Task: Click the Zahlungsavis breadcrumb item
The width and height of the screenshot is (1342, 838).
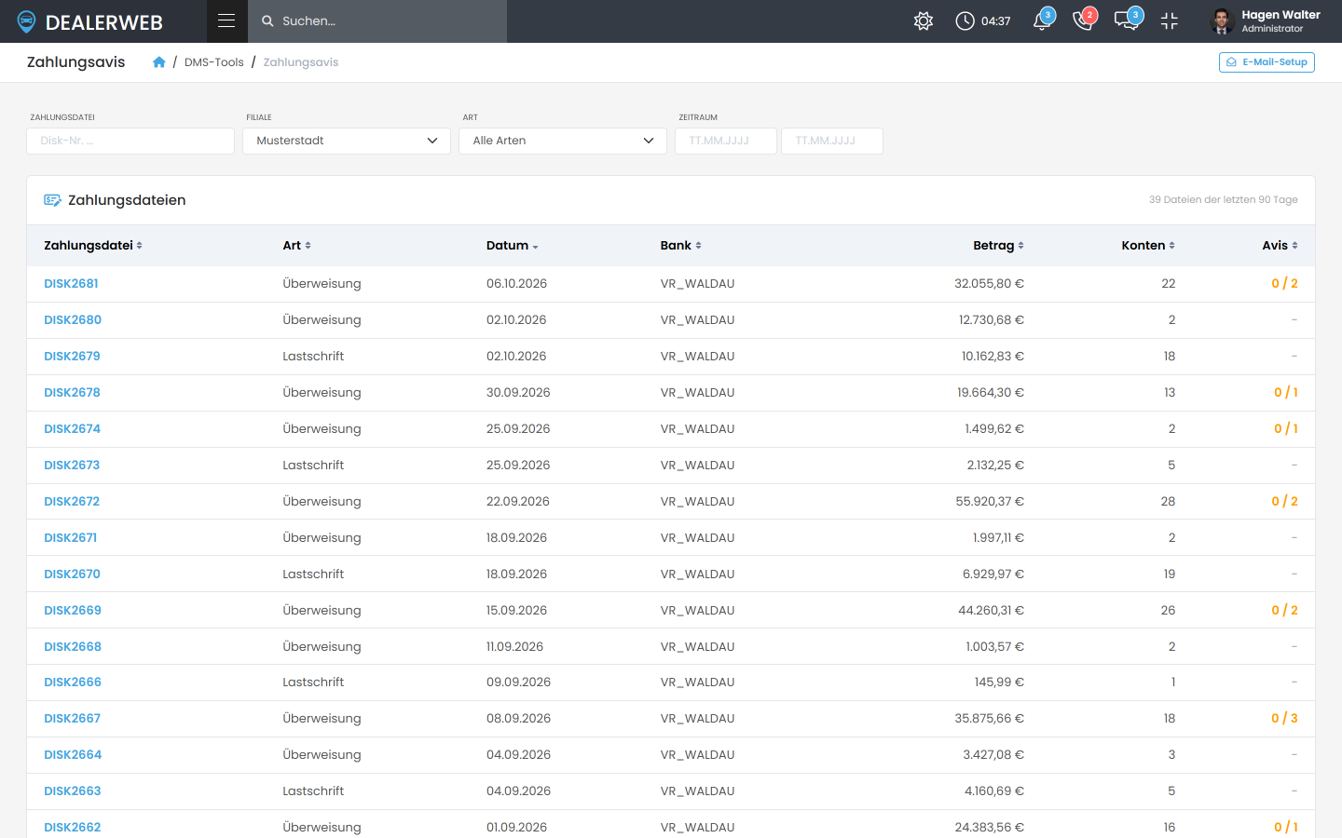Action: (301, 62)
